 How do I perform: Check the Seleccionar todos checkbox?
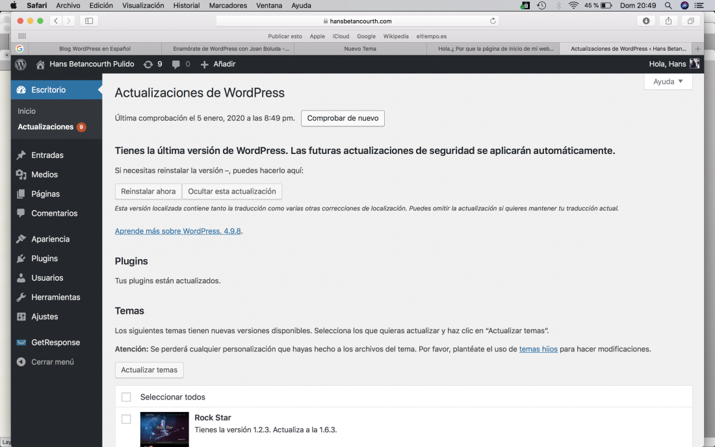[x=126, y=397]
